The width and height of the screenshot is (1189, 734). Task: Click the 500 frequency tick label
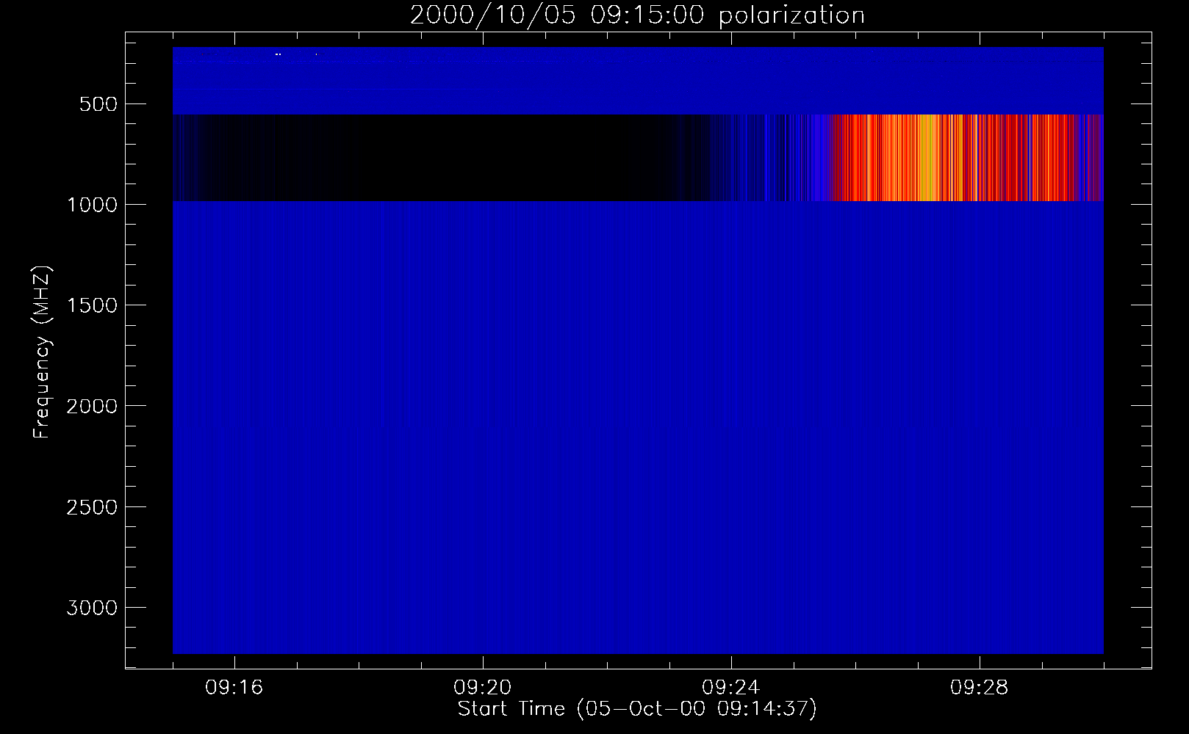click(x=98, y=104)
